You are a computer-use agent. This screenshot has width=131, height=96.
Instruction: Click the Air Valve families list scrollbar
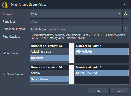tap(72, 53)
